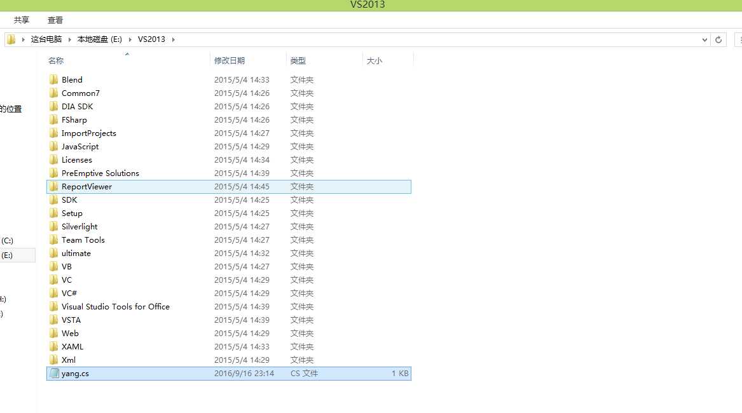Open the 查看 ribbon tab
Screen dimensions: 742x413
[x=55, y=20]
